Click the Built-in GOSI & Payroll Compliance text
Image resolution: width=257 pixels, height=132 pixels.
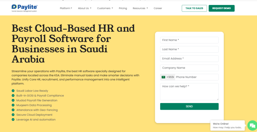click(x=40, y=95)
